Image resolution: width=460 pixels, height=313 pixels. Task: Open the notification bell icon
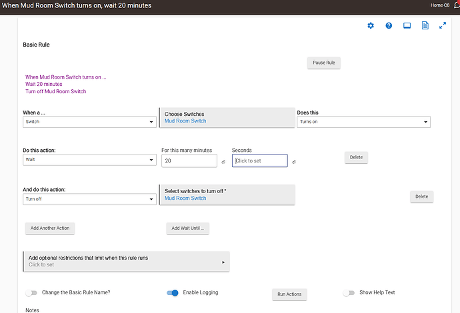pos(457,5)
